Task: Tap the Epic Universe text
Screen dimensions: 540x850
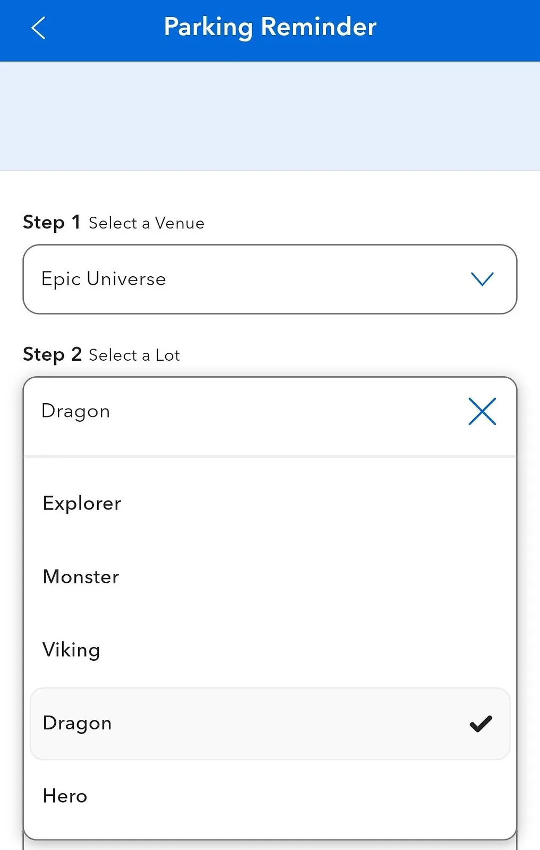Action: point(104,279)
